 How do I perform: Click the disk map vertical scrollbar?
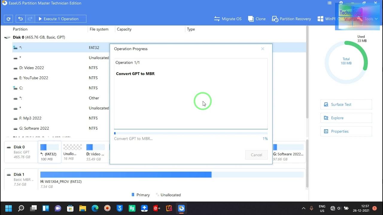pyautogui.click(x=307, y=164)
